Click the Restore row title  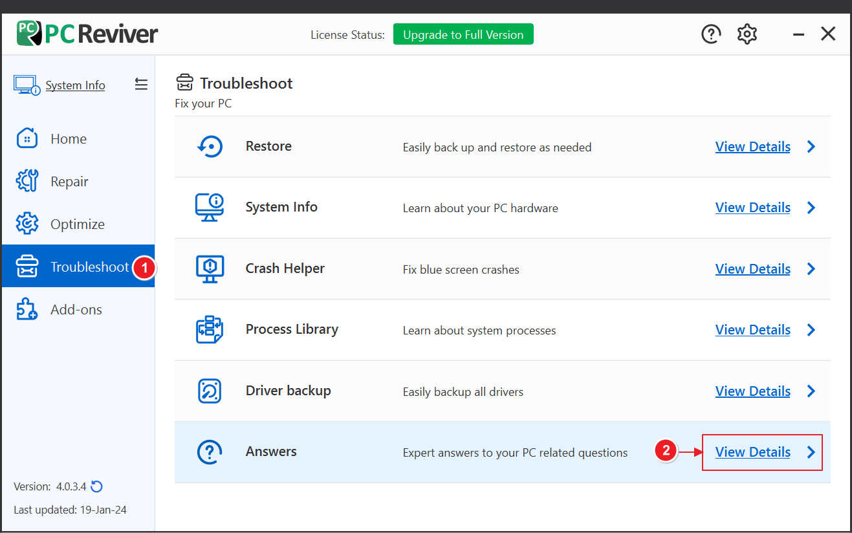(268, 146)
